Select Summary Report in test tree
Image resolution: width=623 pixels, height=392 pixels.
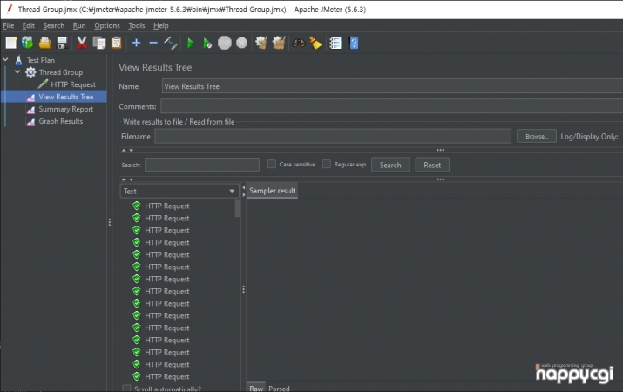coord(65,109)
